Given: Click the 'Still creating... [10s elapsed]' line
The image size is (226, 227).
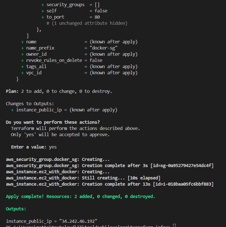Looking at the screenshot, I should [x=83, y=178].
